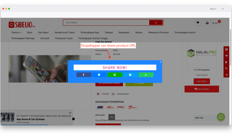Open Makanan & Minuman category
Viewport: 232px width, 136px height.
158,33
